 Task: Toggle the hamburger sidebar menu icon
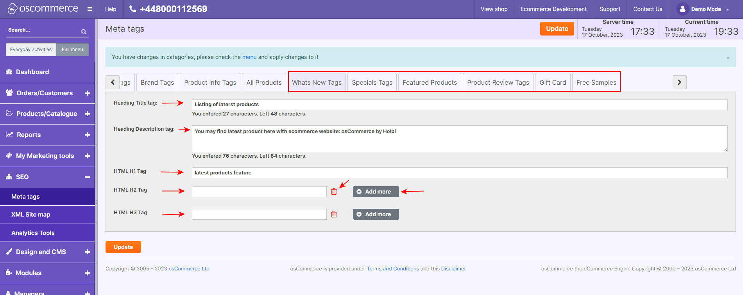point(90,9)
